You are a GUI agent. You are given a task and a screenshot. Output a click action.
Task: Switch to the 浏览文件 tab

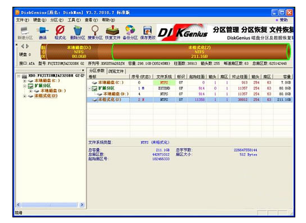tap(116, 71)
